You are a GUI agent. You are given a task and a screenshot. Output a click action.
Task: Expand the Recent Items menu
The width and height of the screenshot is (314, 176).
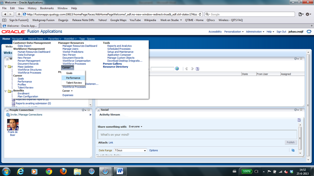click(x=37, y=39)
